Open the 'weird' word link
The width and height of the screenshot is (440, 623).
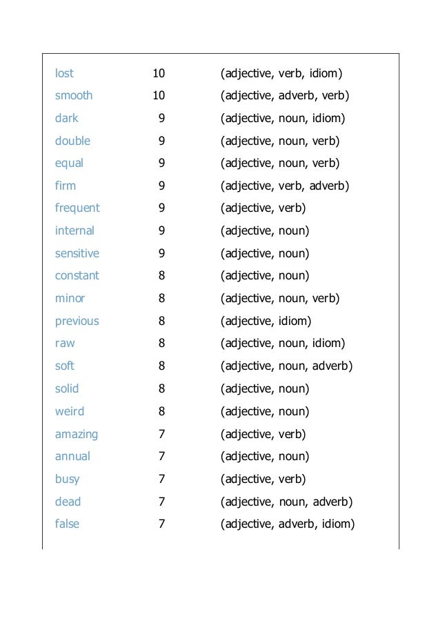(x=70, y=411)
